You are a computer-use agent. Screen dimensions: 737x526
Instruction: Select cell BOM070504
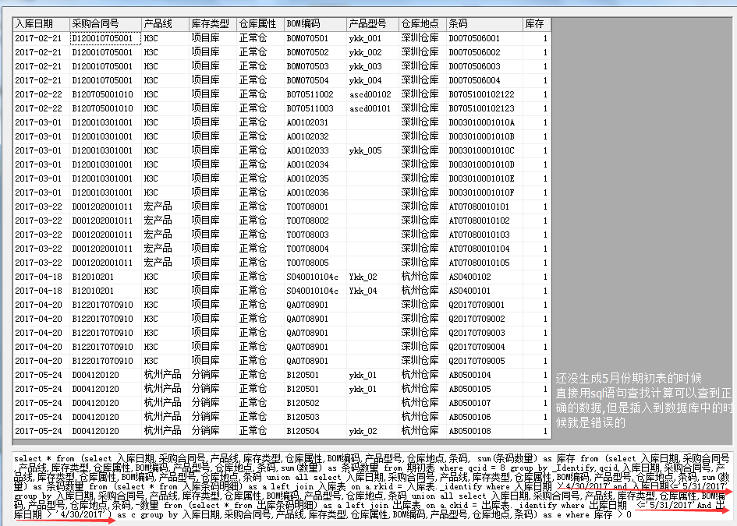click(315, 80)
